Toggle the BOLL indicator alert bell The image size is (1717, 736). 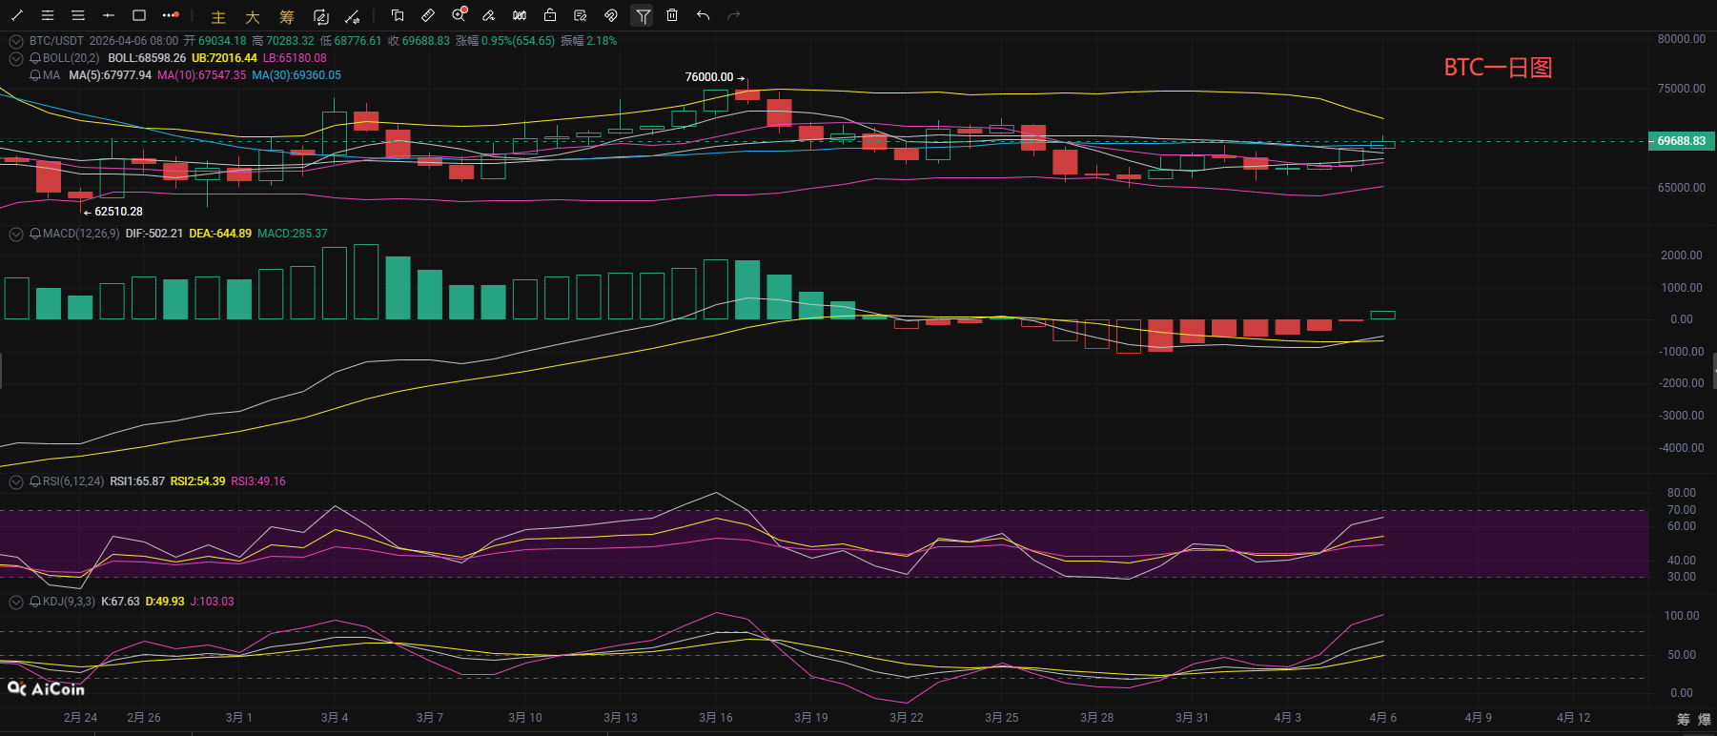(x=35, y=58)
